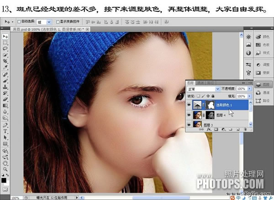Screen dimensions: 274x200
Task: Switch to the 路径 tab in layers panel
Action: [211, 83]
